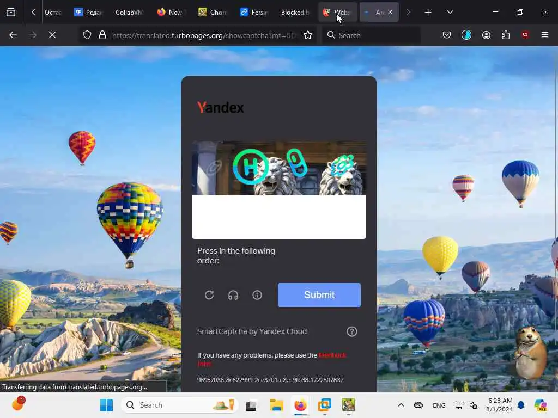Open the Firefox hamburger application menu
The width and height of the screenshot is (558, 418).
pos(544,35)
